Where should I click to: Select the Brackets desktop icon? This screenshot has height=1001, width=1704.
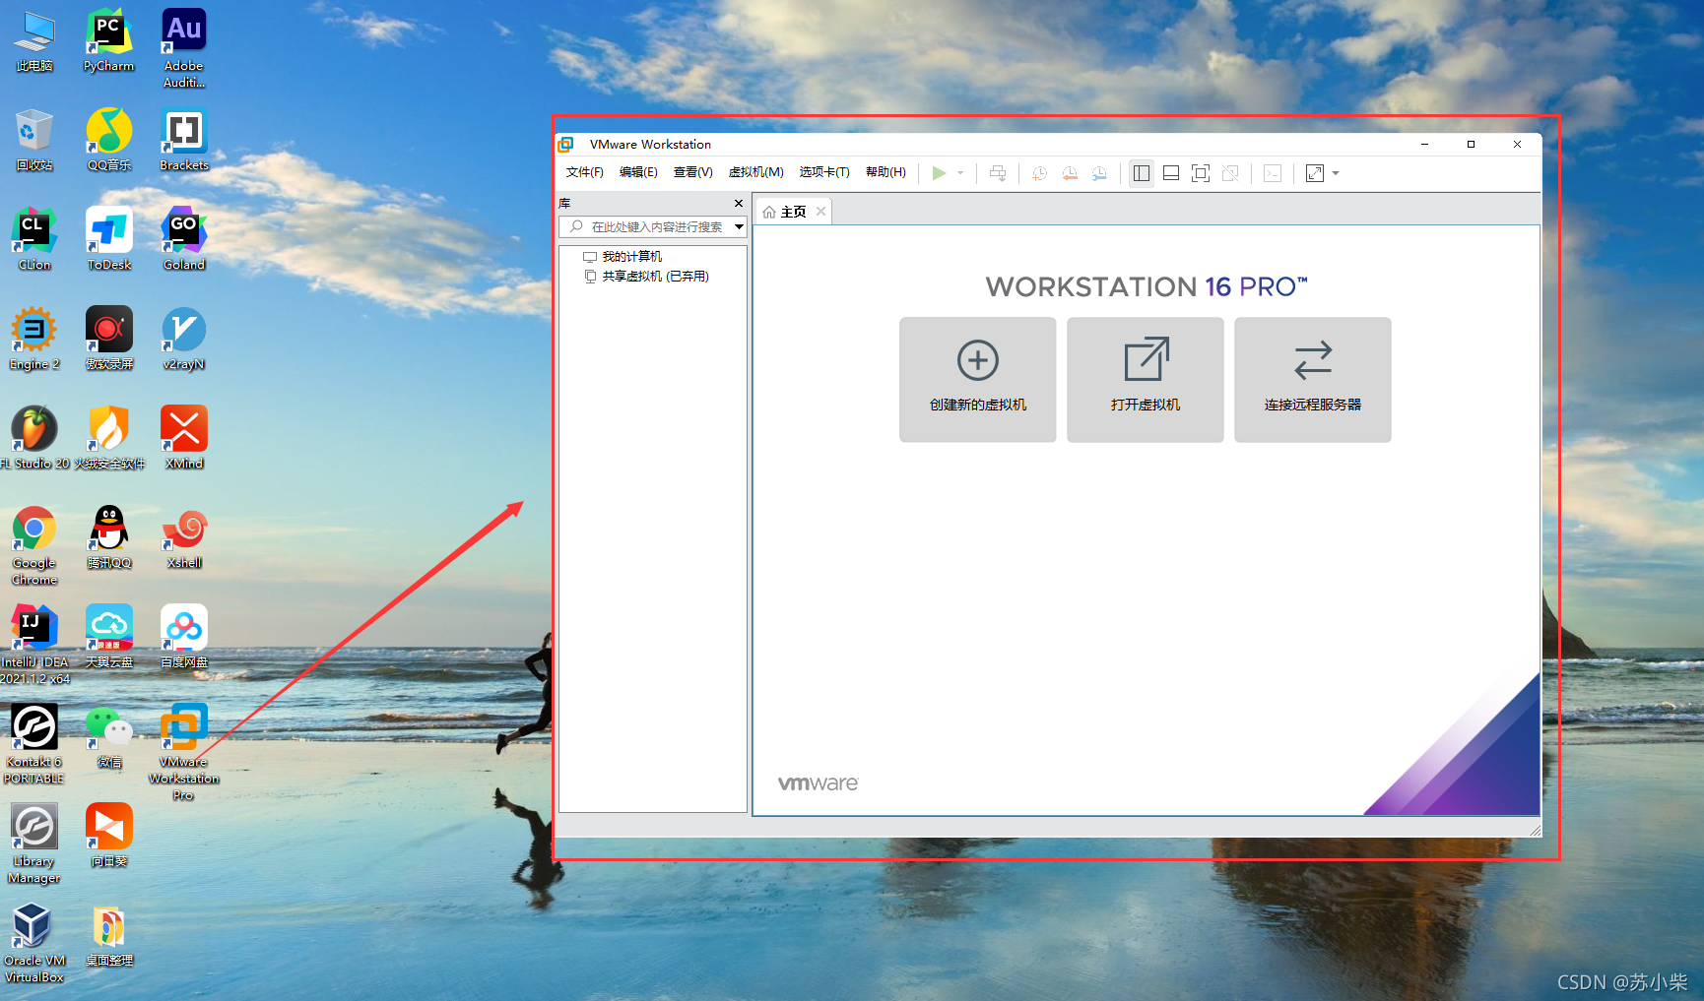click(x=184, y=141)
